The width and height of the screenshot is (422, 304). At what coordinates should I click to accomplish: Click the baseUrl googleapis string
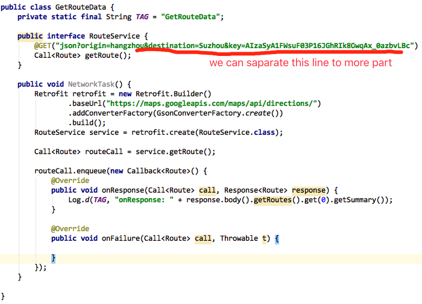pyautogui.click(x=212, y=104)
